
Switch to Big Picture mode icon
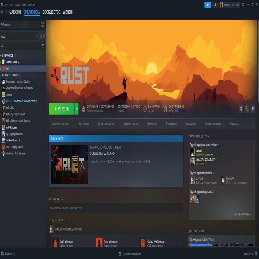coord(243,5)
